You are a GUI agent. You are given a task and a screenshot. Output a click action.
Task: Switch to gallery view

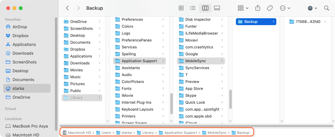point(217,8)
